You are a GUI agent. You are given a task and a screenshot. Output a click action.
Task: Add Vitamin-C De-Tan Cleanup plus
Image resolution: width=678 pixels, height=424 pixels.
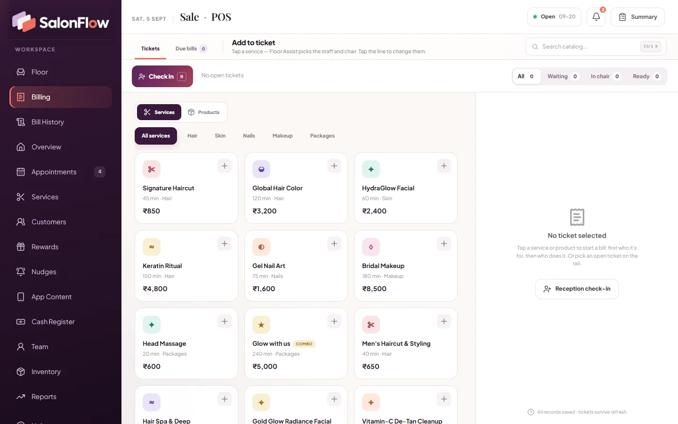coord(444,399)
